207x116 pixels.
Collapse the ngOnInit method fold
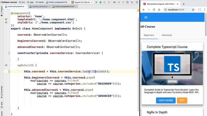(x=10, y=65)
